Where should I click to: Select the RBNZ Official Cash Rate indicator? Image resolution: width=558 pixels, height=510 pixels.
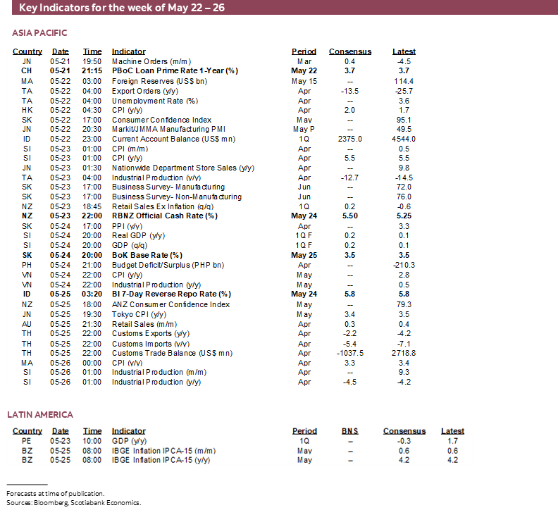pyautogui.click(x=165, y=216)
